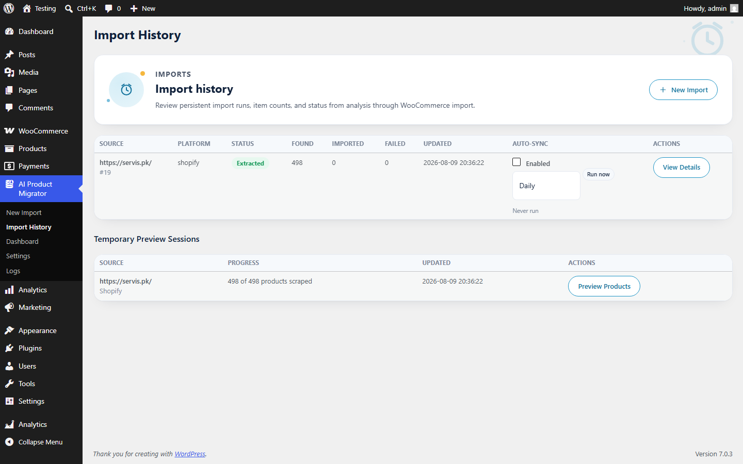
Task: Open the New Import submenu item
Action: (x=24, y=212)
